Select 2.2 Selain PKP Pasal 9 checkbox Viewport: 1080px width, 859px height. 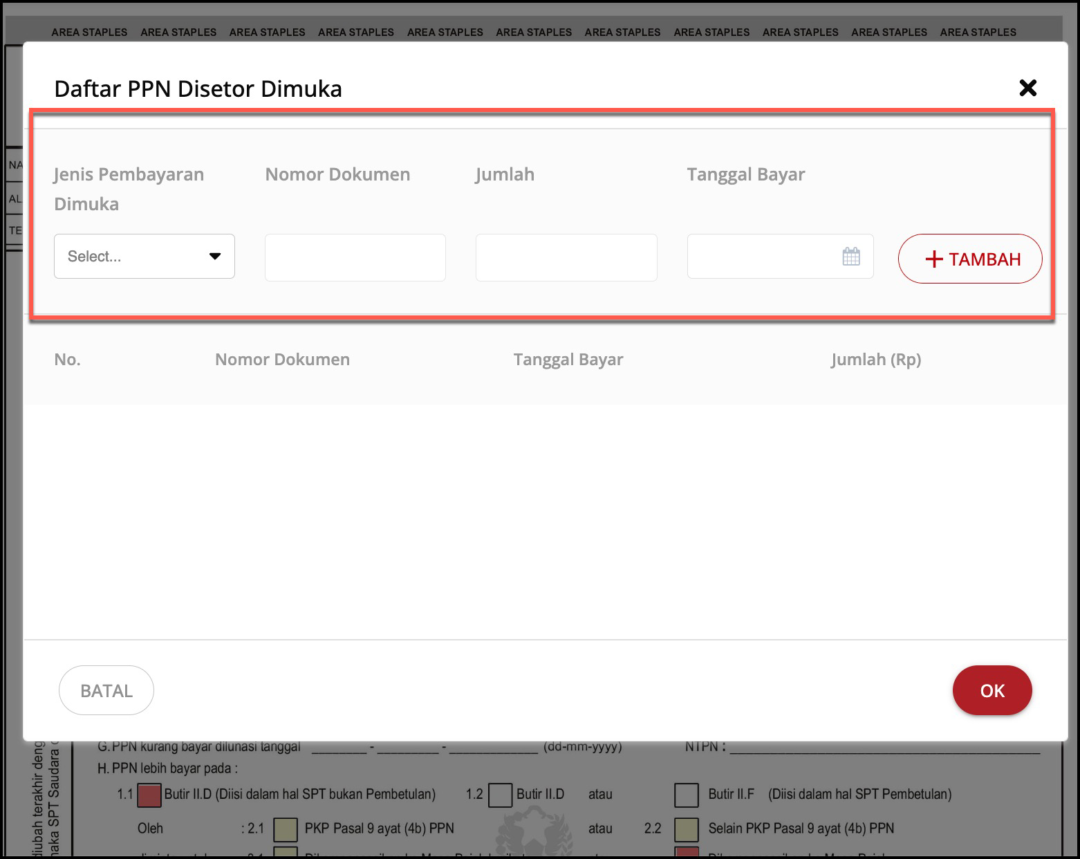[686, 829]
